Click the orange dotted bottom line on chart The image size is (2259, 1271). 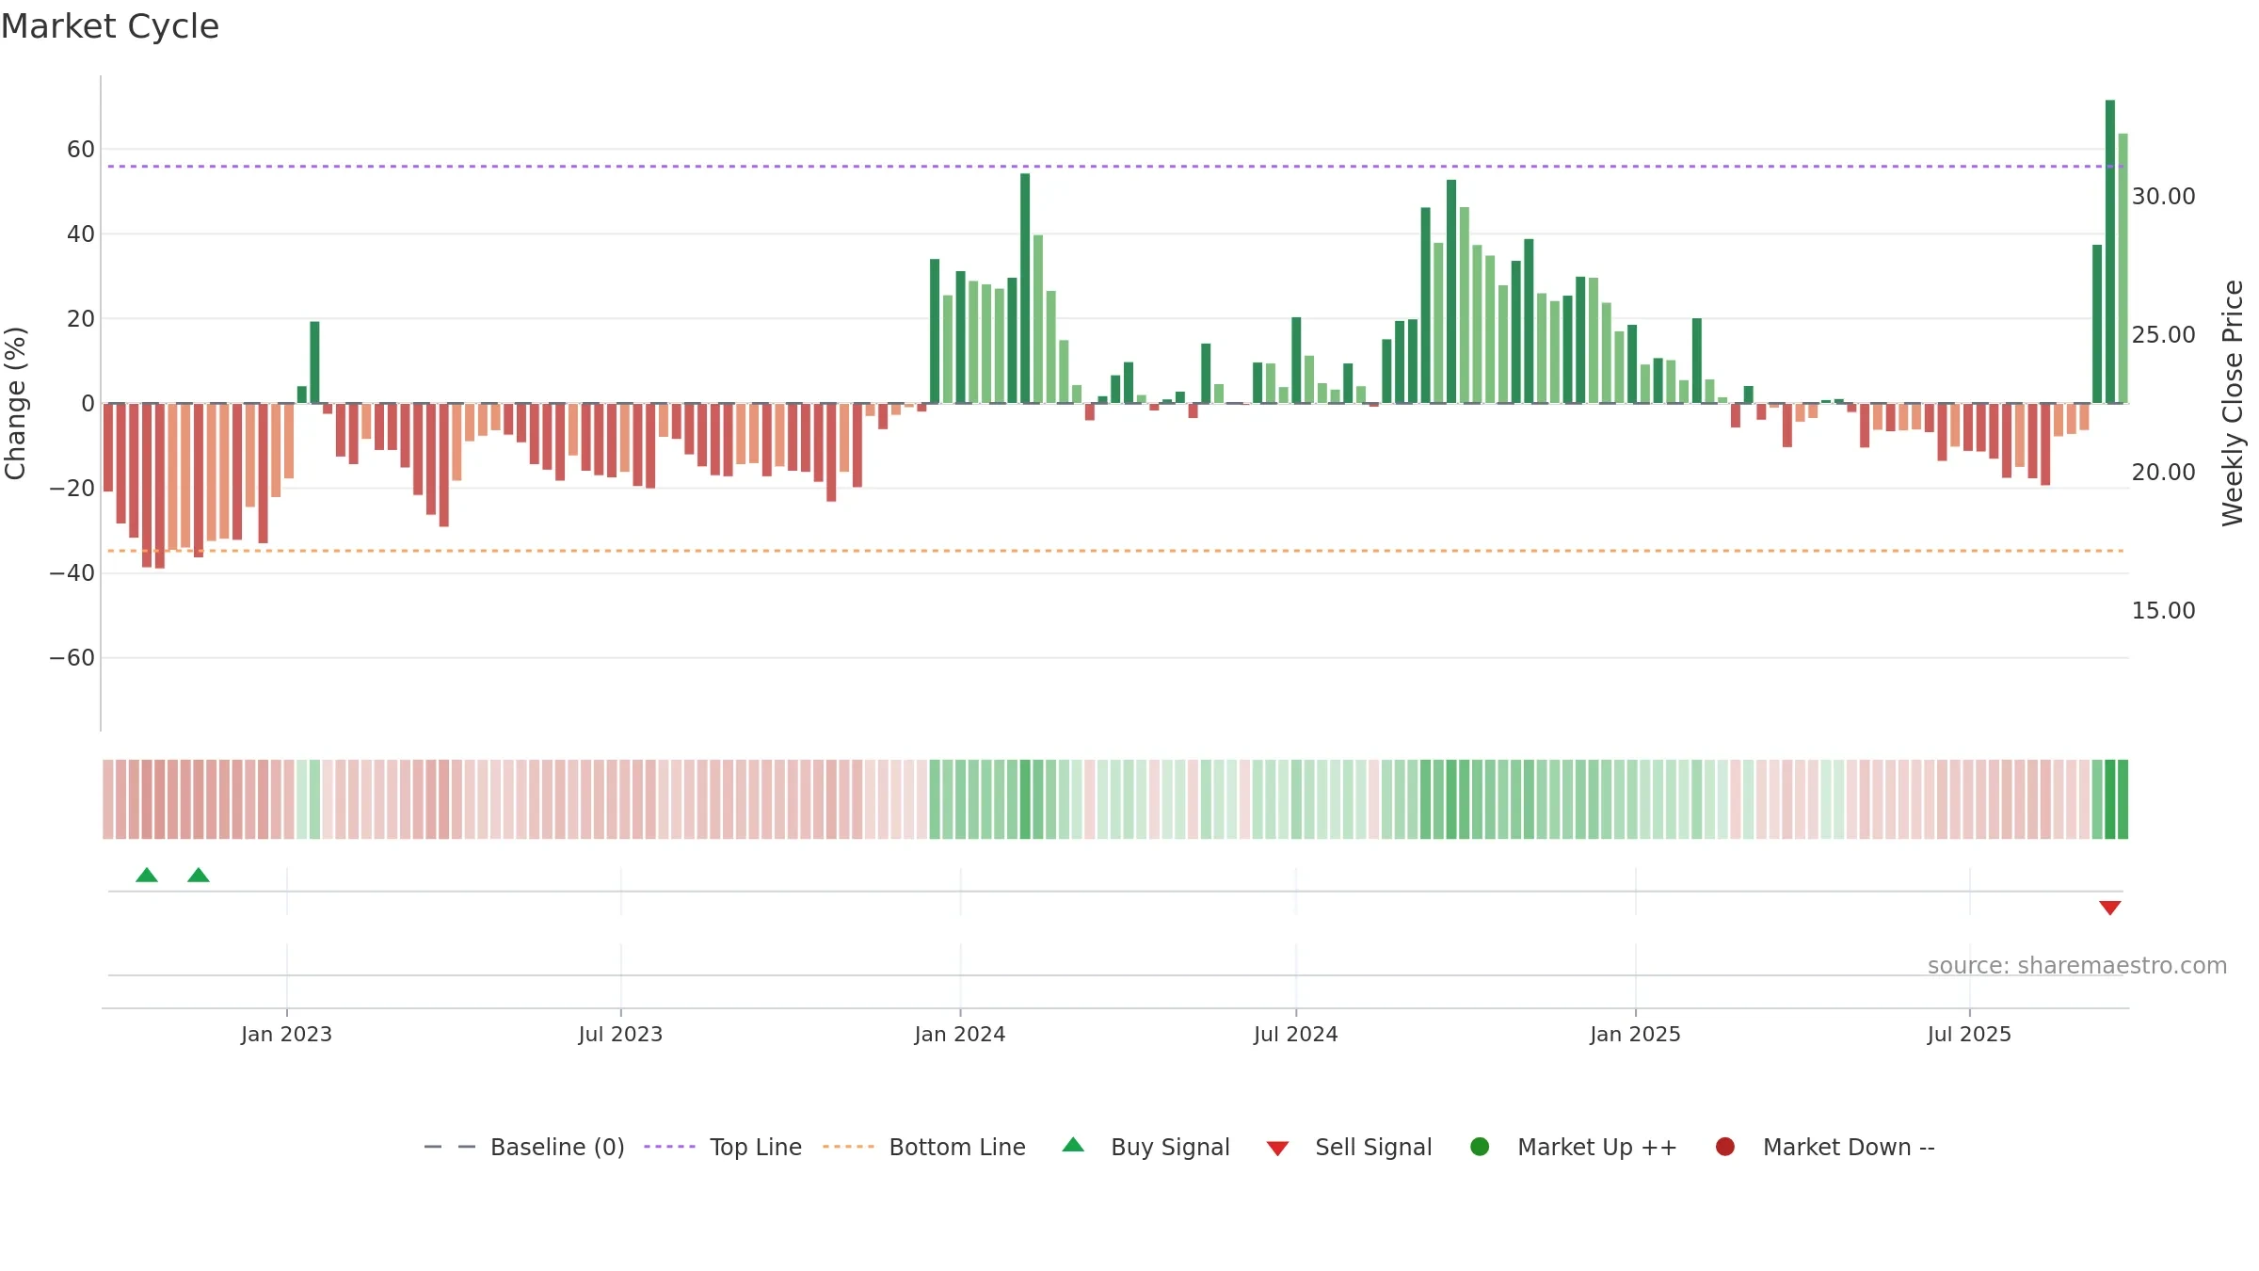[x=1115, y=551]
